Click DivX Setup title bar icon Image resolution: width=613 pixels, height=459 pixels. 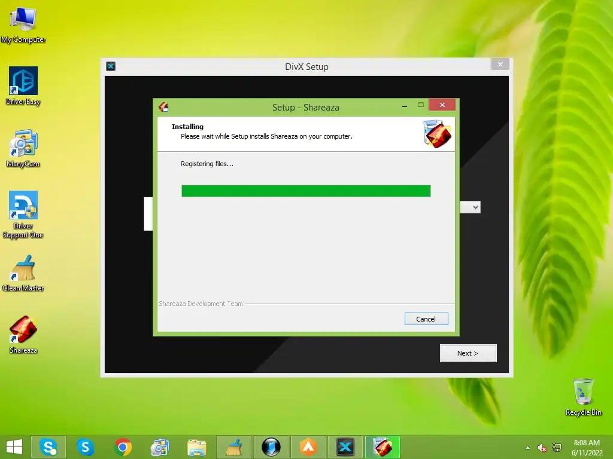click(111, 66)
